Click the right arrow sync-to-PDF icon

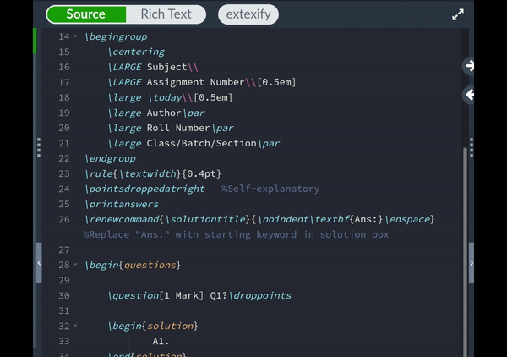[469, 66]
